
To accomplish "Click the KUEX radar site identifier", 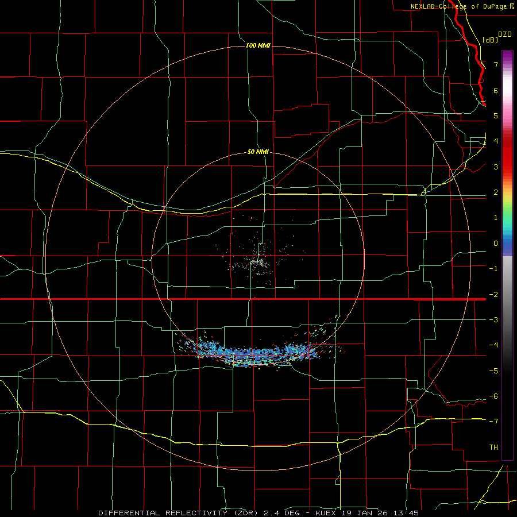I will [326, 513].
